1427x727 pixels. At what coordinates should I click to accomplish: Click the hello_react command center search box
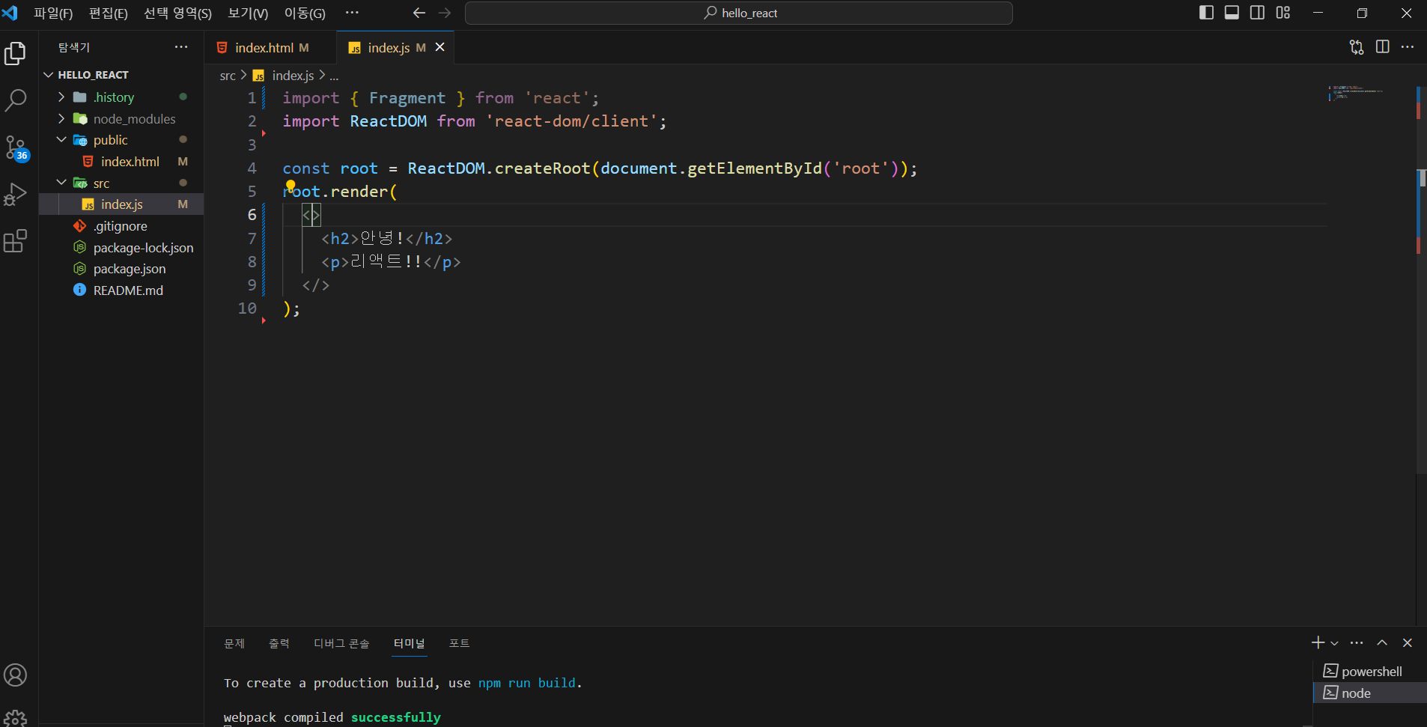coord(738,13)
